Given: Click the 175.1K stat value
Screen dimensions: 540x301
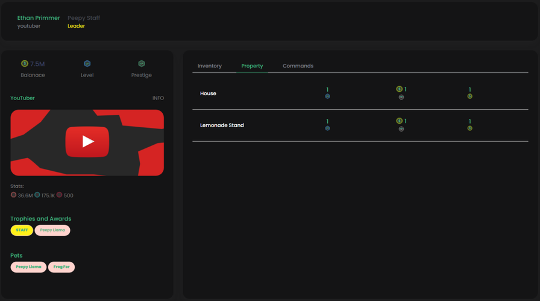Looking at the screenshot, I should 48,195.
